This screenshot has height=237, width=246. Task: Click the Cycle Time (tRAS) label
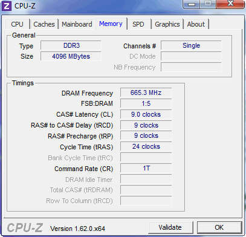click(86, 147)
